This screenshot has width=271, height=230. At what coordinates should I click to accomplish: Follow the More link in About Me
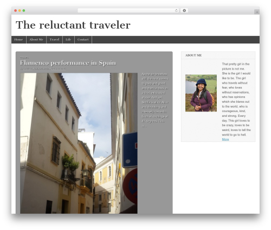click(225, 139)
